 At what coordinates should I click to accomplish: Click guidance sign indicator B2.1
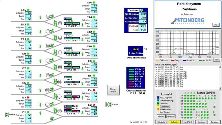coord(76,111)
